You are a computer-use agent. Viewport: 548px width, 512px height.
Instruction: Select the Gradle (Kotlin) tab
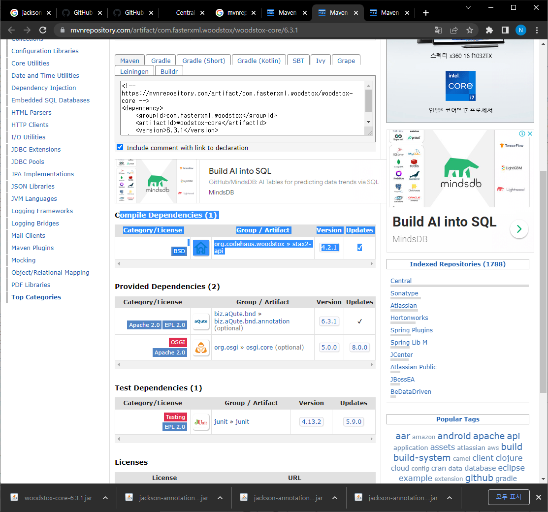(259, 61)
